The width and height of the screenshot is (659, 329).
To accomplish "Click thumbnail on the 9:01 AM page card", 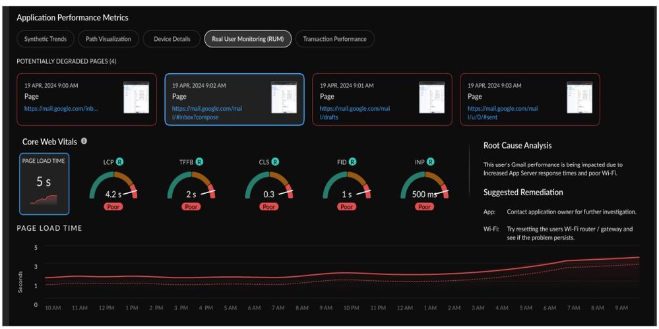I will [432, 98].
